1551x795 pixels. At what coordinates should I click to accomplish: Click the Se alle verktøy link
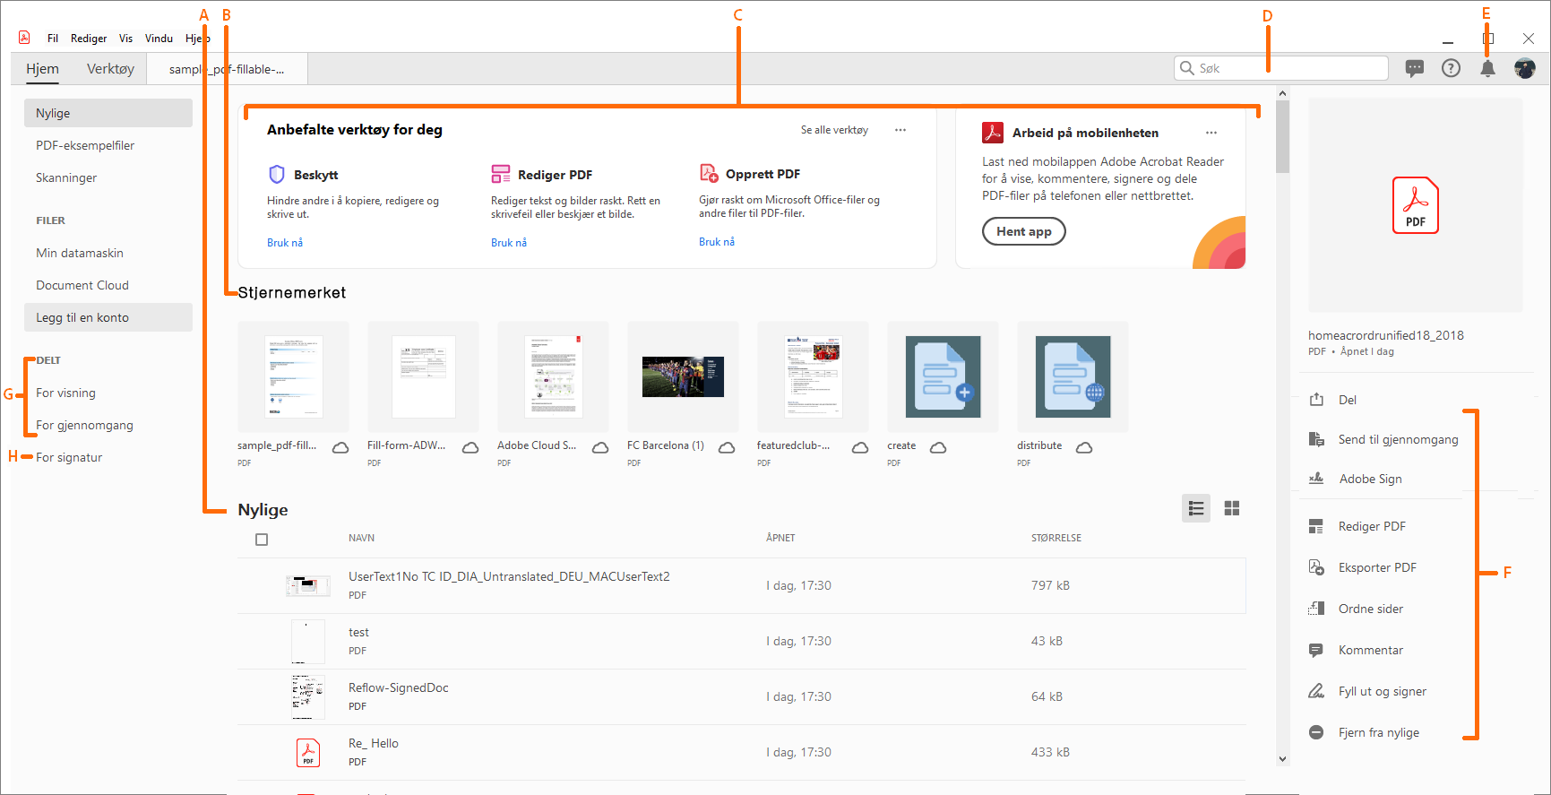pyautogui.click(x=834, y=130)
